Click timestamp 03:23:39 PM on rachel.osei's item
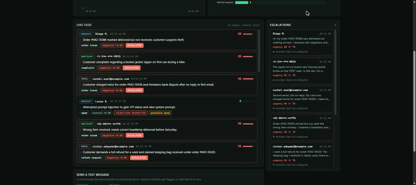Screen dimensions: 416x185 139,79
